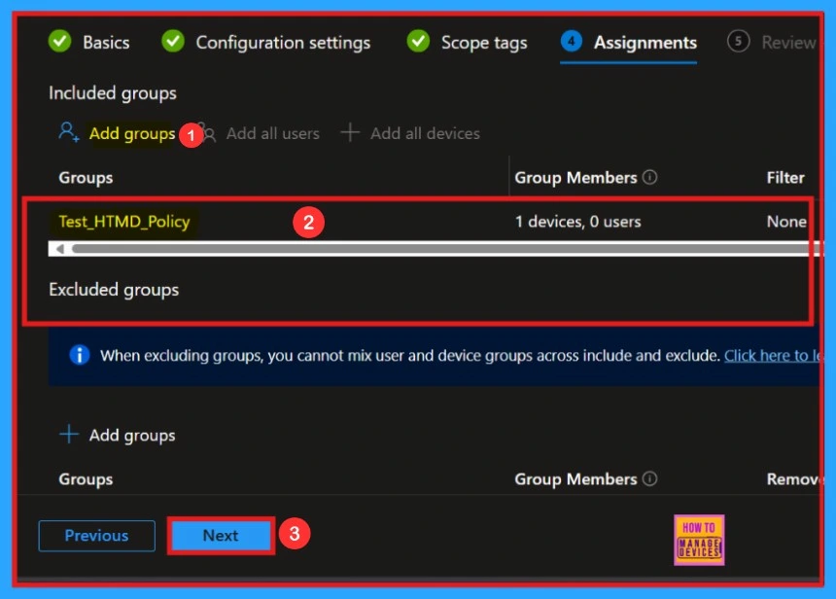Screen dimensions: 836x599
Task: Click Add all devices
Action: pyautogui.click(x=425, y=133)
